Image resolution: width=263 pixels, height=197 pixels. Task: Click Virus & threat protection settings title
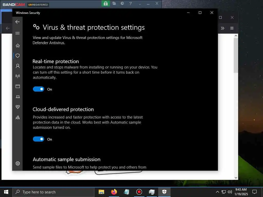coord(93,27)
